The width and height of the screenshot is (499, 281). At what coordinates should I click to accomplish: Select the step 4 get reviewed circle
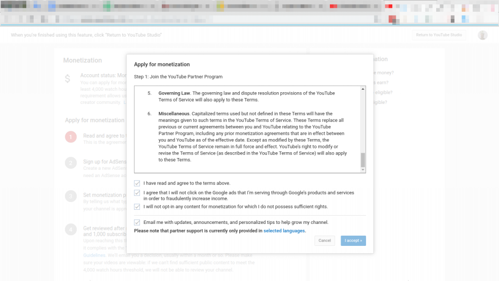point(71,229)
